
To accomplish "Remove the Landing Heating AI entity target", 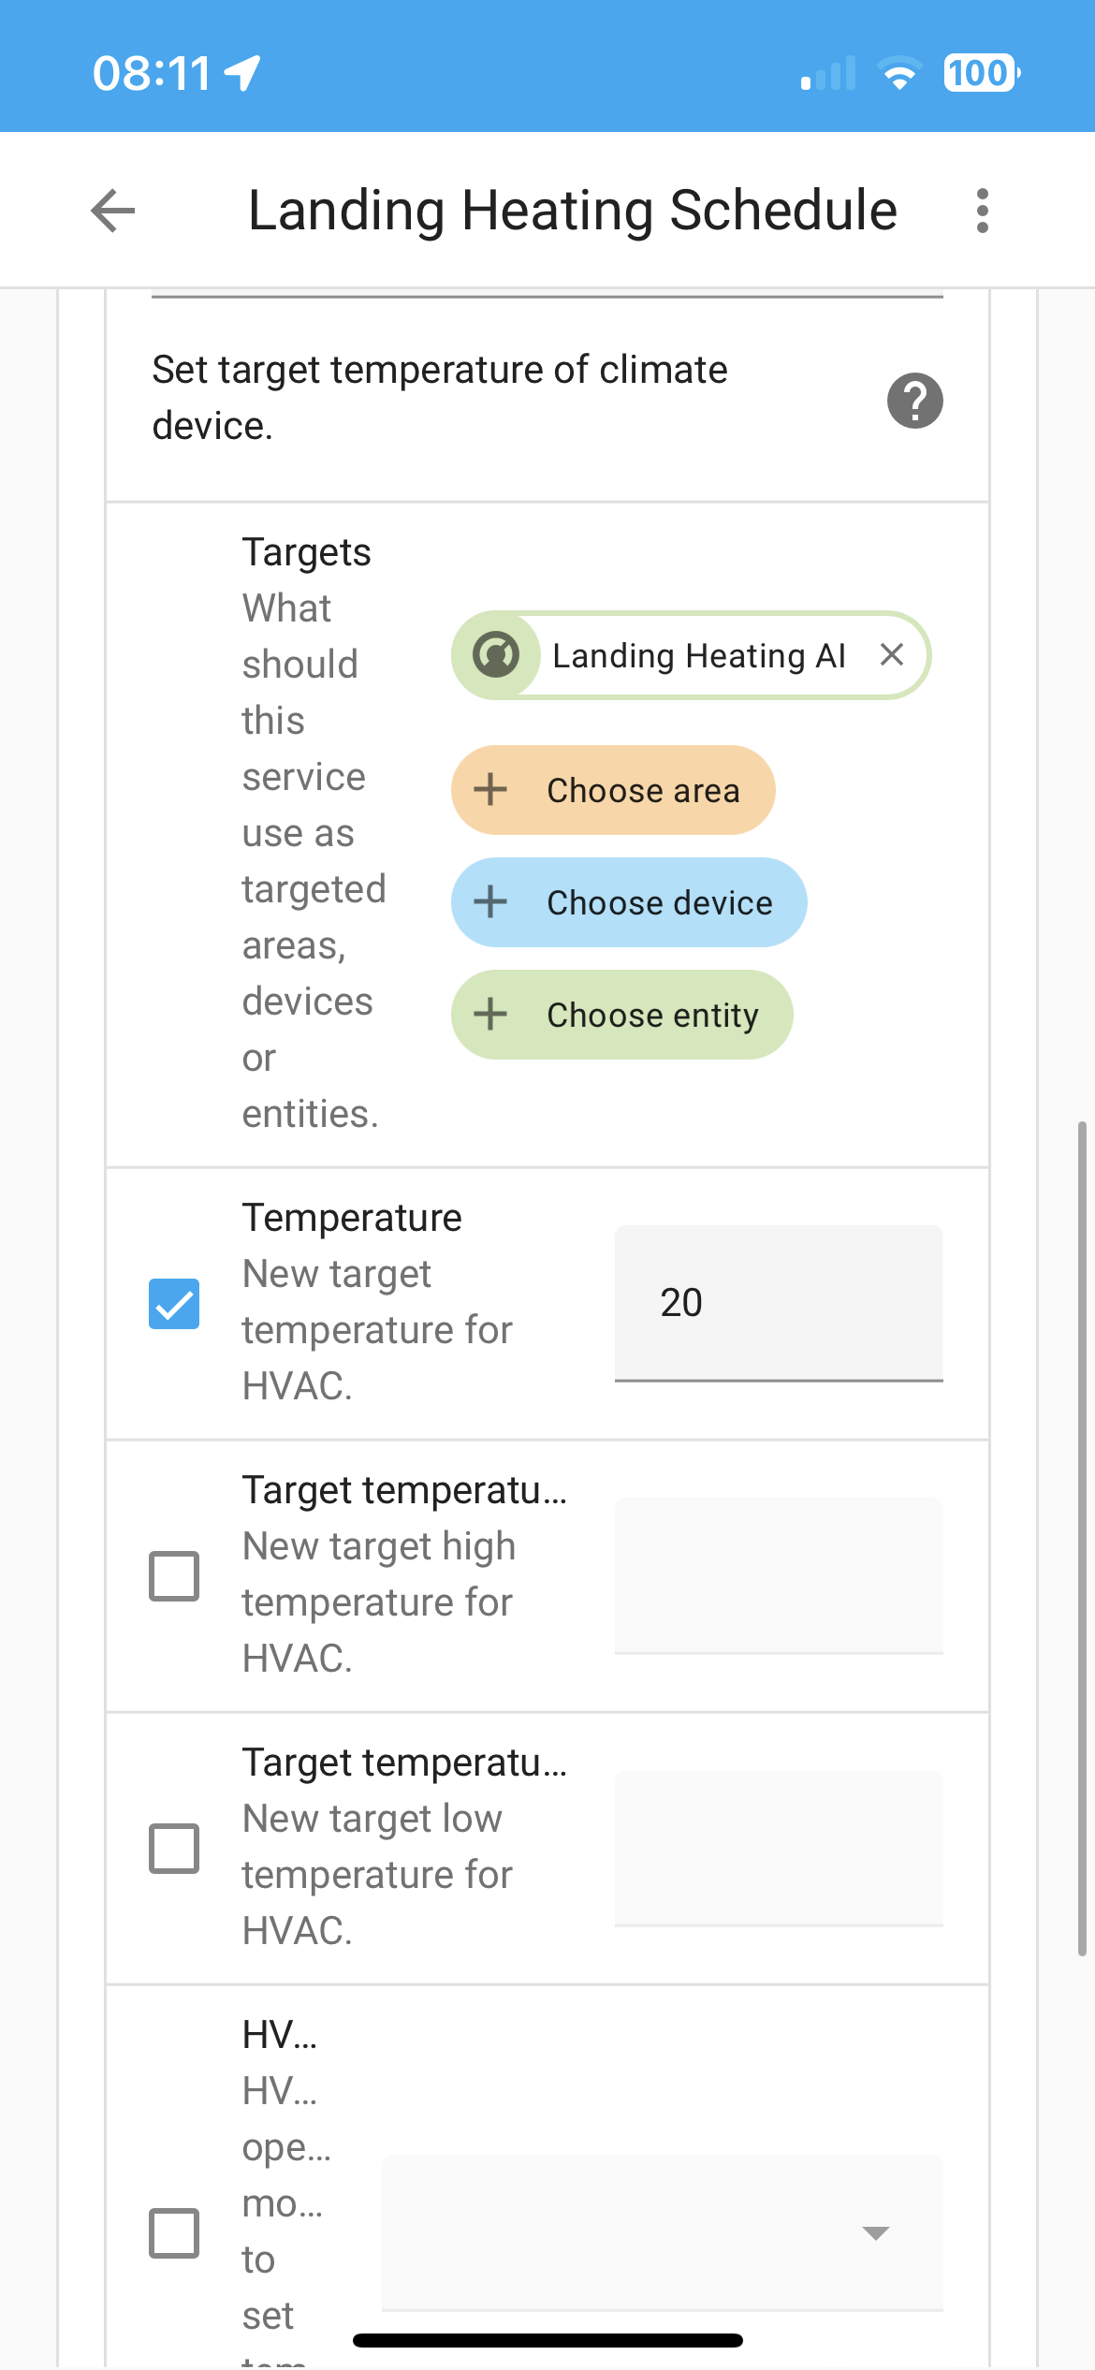I will pyautogui.click(x=892, y=655).
